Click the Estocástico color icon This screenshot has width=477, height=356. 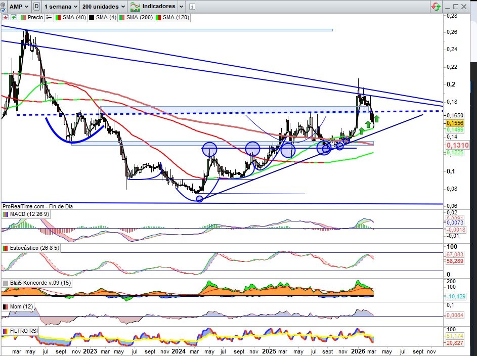point(6,248)
